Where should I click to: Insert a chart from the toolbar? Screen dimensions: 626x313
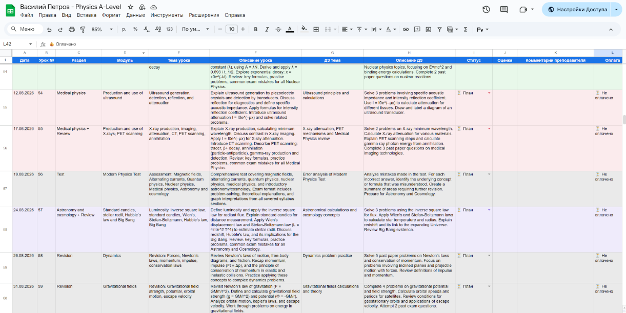tap(428, 29)
